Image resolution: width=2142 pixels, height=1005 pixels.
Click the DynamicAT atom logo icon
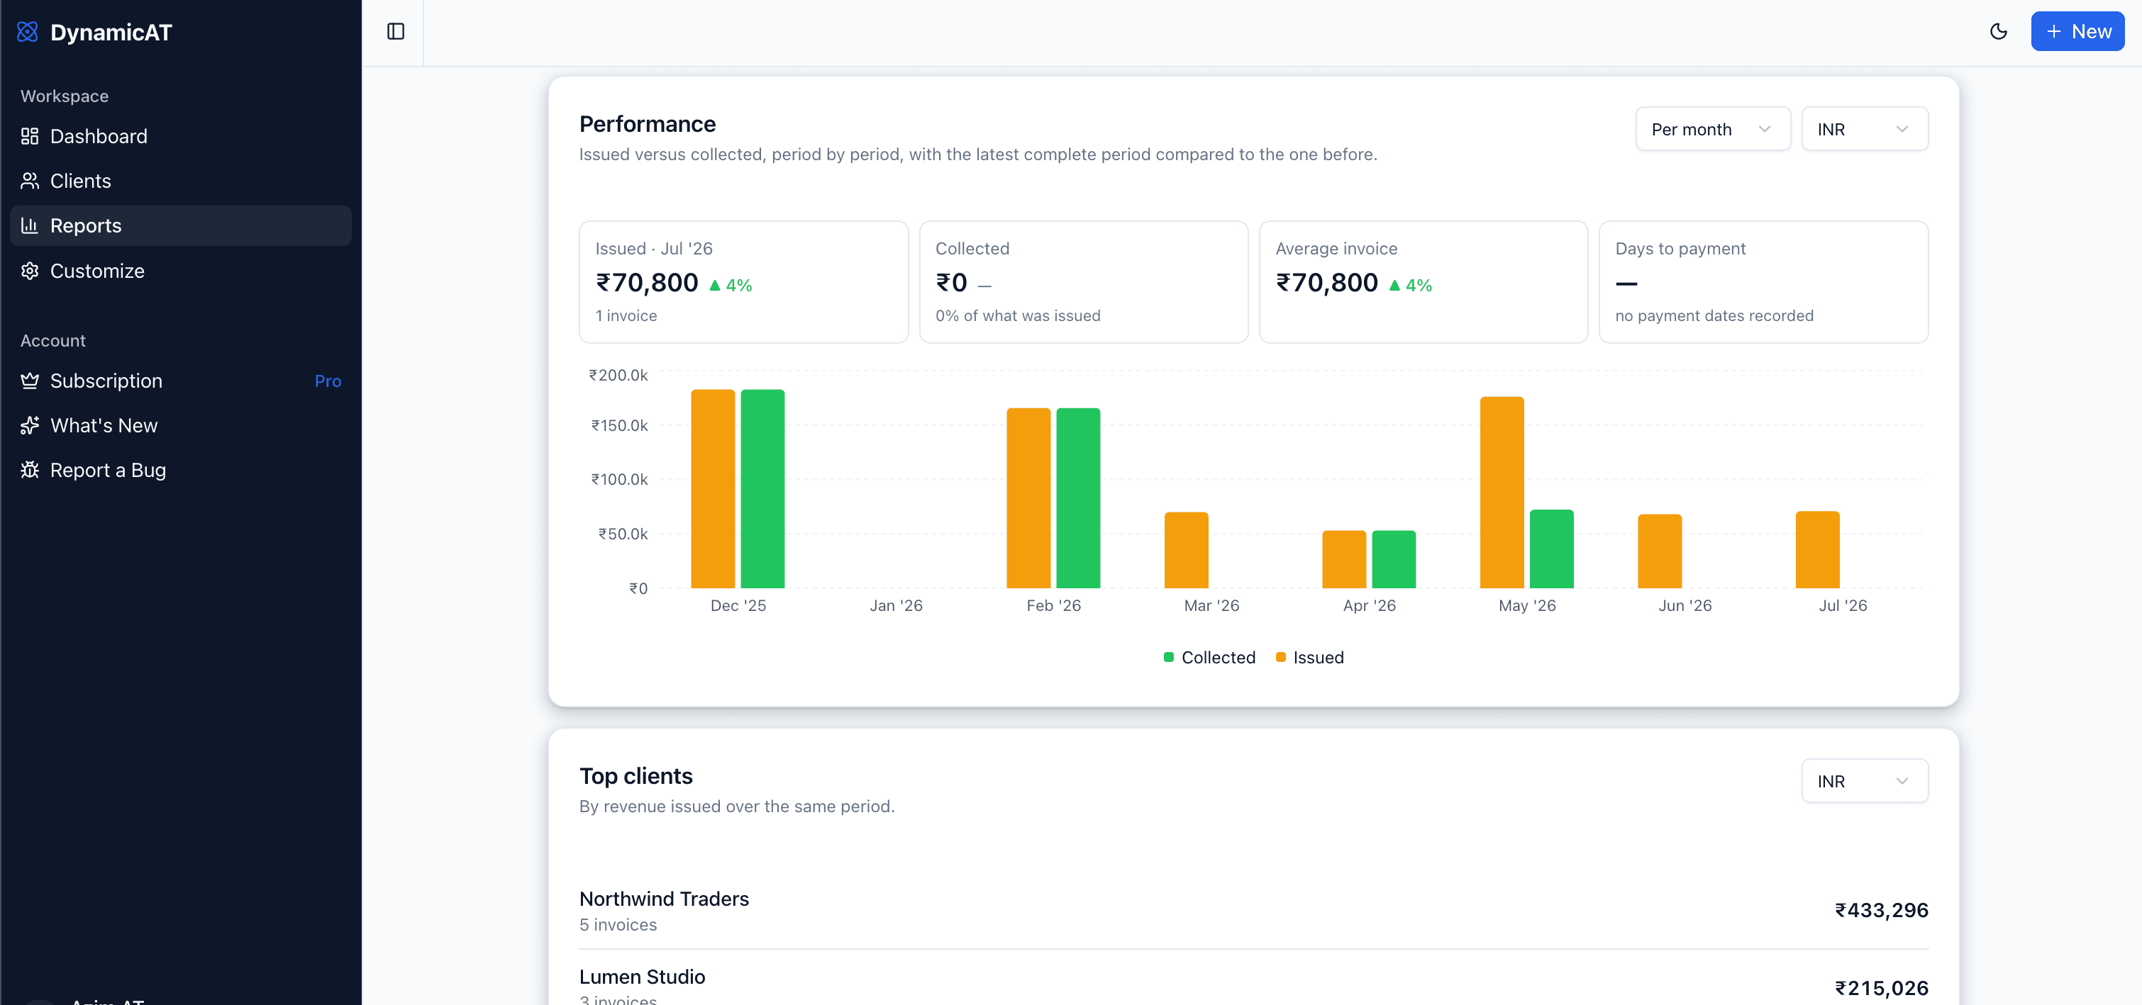click(28, 32)
